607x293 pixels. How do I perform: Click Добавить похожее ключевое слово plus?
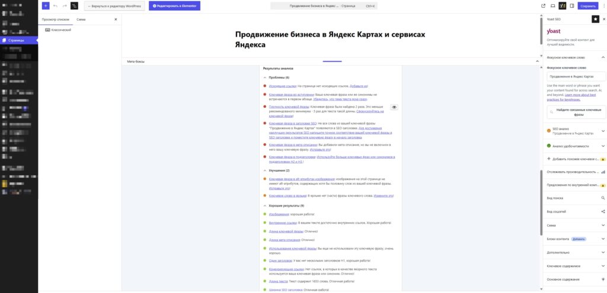pyautogui.click(x=549, y=159)
